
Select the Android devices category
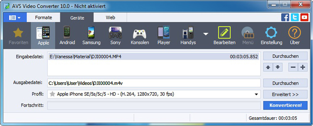(x=67, y=36)
